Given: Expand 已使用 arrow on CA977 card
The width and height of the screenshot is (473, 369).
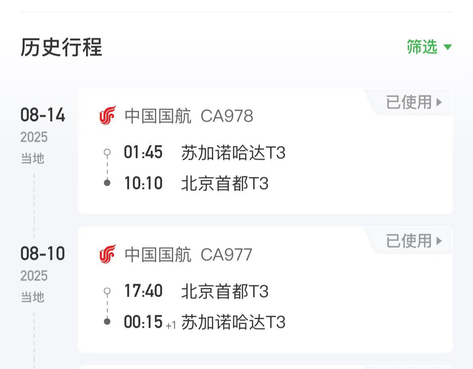Looking at the screenshot, I should coord(439,241).
